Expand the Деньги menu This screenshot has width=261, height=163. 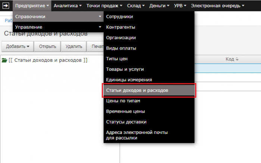point(159,6)
